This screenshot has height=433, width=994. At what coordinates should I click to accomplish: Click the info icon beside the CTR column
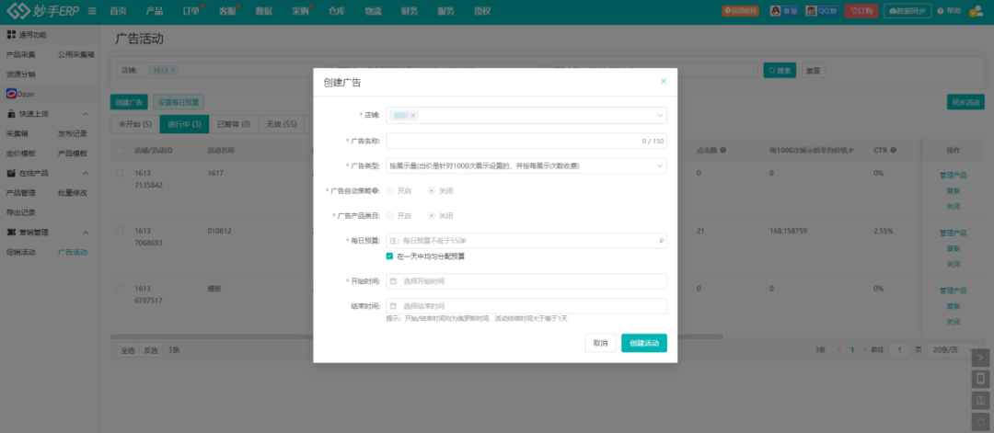coord(893,150)
